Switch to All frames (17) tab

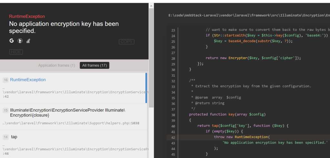coord(94,65)
